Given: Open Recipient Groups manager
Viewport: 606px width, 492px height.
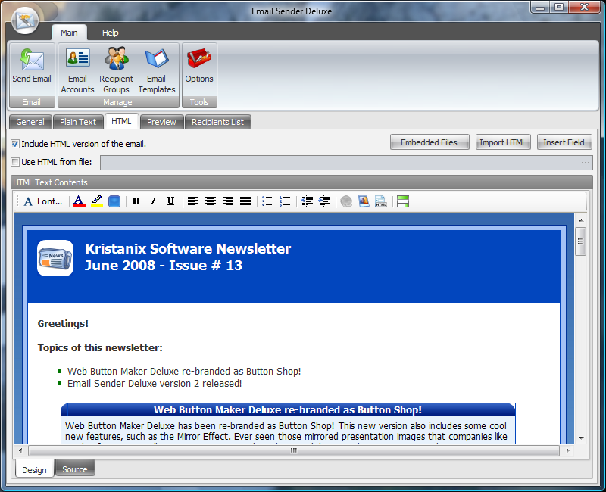Looking at the screenshot, I should (116, 70).
